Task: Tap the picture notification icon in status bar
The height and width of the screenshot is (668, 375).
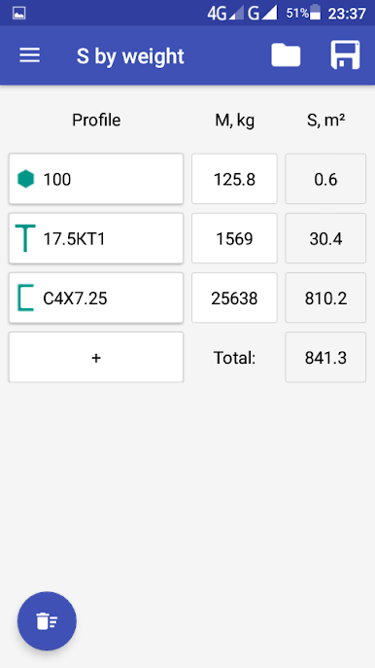Action: point(19,14)
